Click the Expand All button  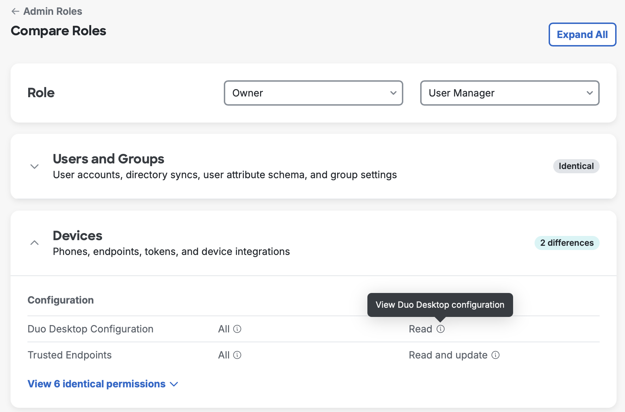(582, 35)
